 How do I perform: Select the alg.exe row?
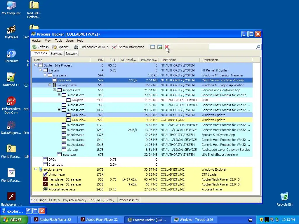tap(142, 150)
